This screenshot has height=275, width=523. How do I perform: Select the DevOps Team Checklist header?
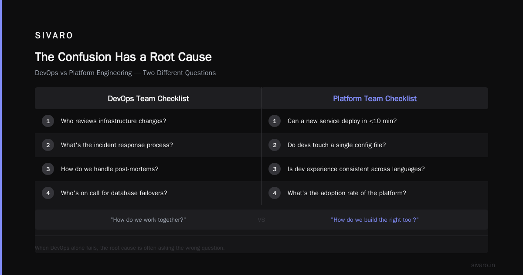point(148,99)
